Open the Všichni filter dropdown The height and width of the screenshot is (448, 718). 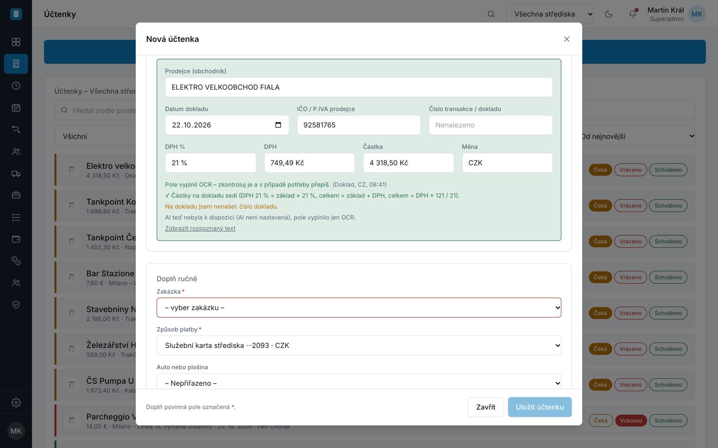click(95, 136)
